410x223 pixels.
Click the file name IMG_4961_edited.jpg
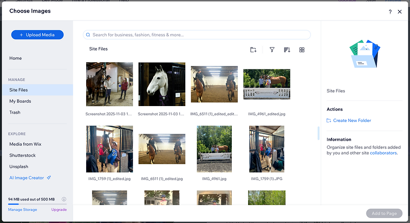pos(267,114)
